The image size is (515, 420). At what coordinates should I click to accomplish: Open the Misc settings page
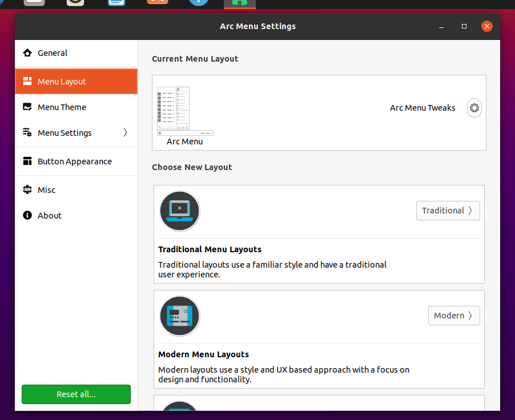(76, 190)
